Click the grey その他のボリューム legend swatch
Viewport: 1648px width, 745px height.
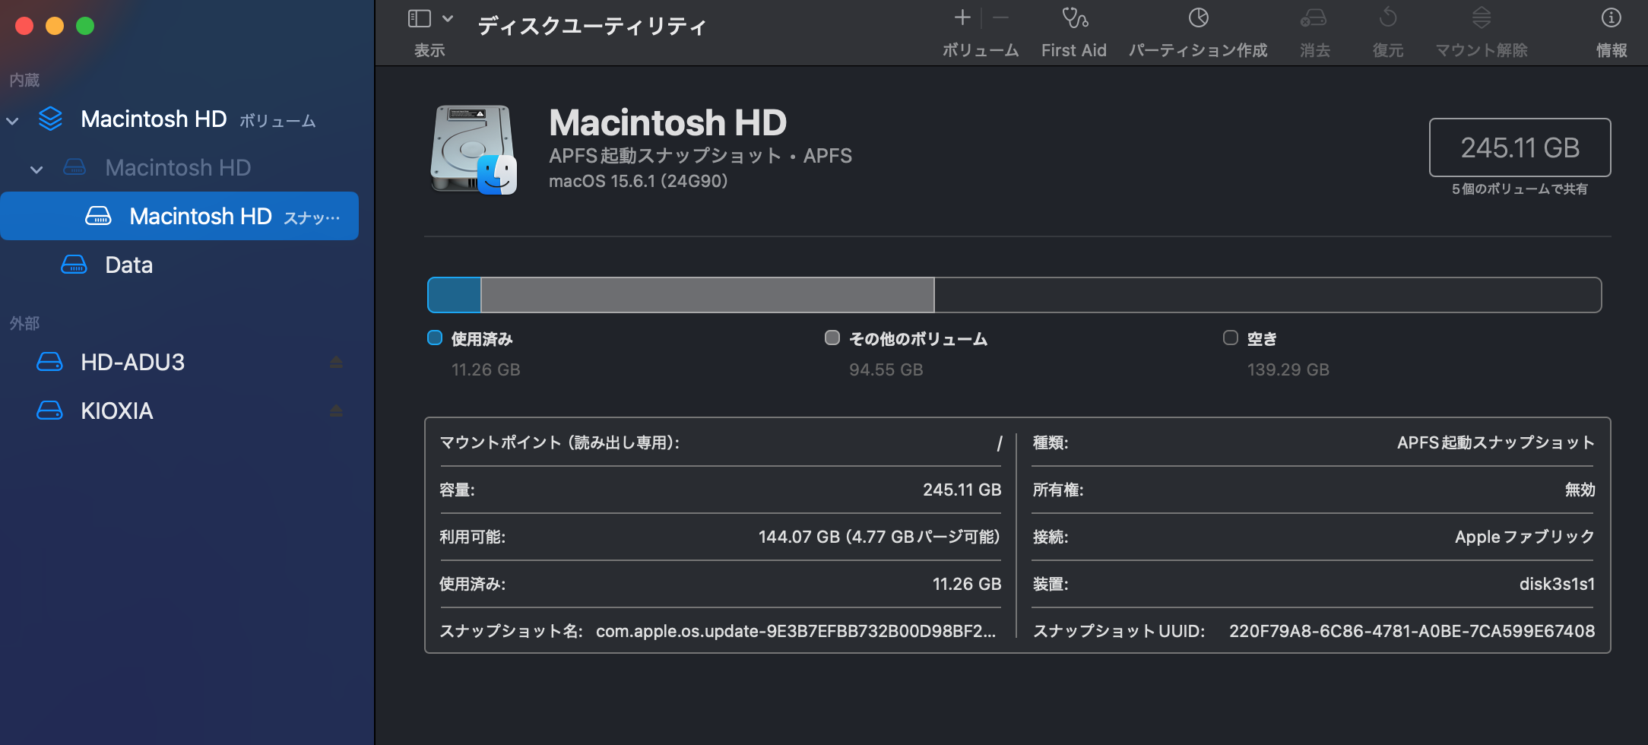(832, 338)
